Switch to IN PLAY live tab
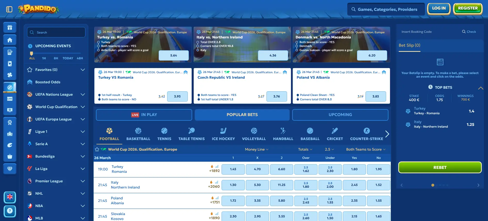Viewport: 488px width, 221px height. [x=144, y=115]
